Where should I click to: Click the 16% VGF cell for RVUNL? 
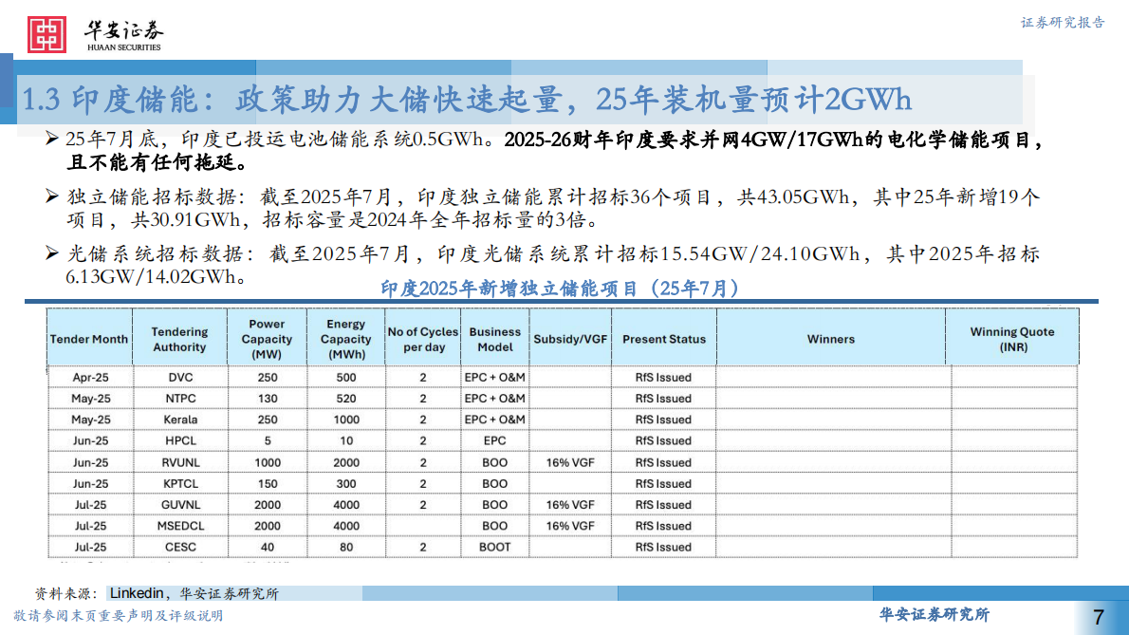click(569, 462)
